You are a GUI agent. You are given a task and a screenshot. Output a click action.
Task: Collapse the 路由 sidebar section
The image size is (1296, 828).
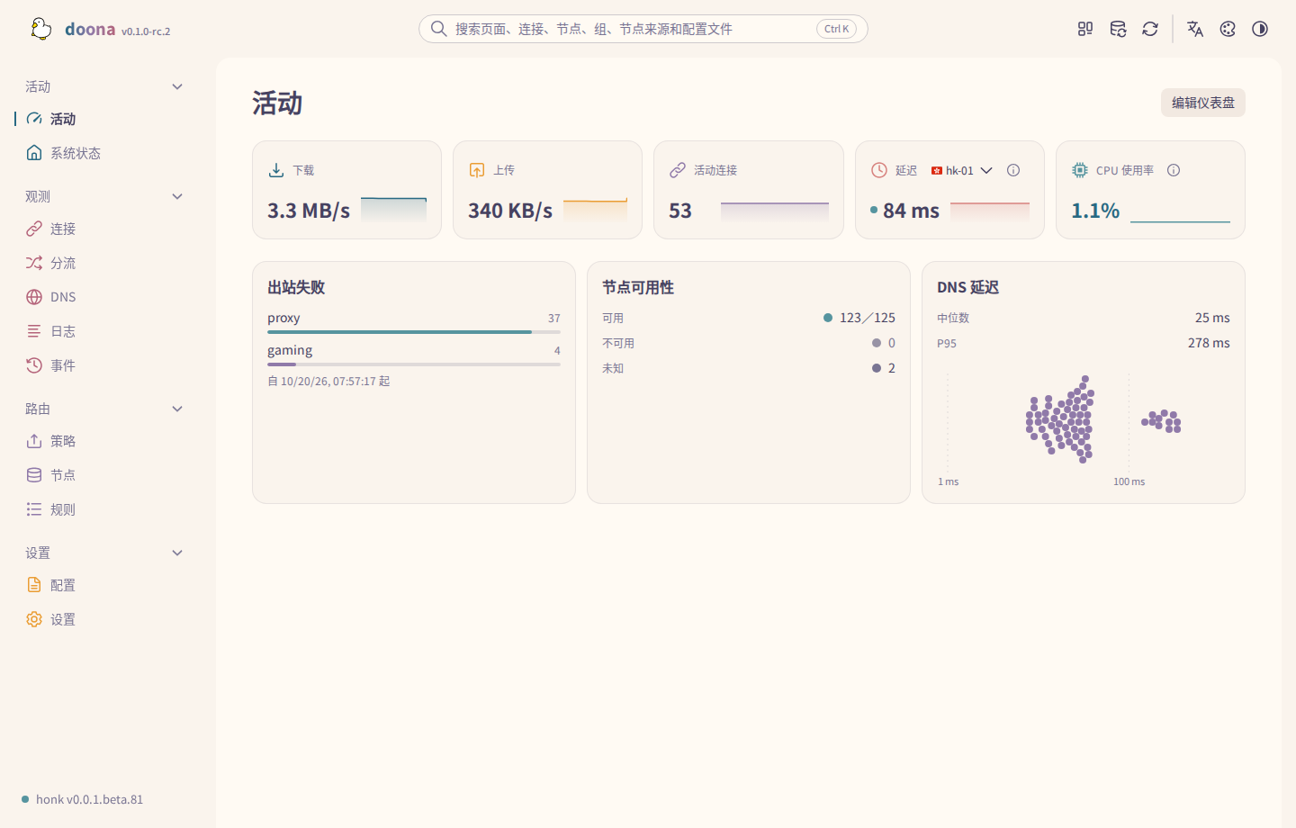pos(104,409)
